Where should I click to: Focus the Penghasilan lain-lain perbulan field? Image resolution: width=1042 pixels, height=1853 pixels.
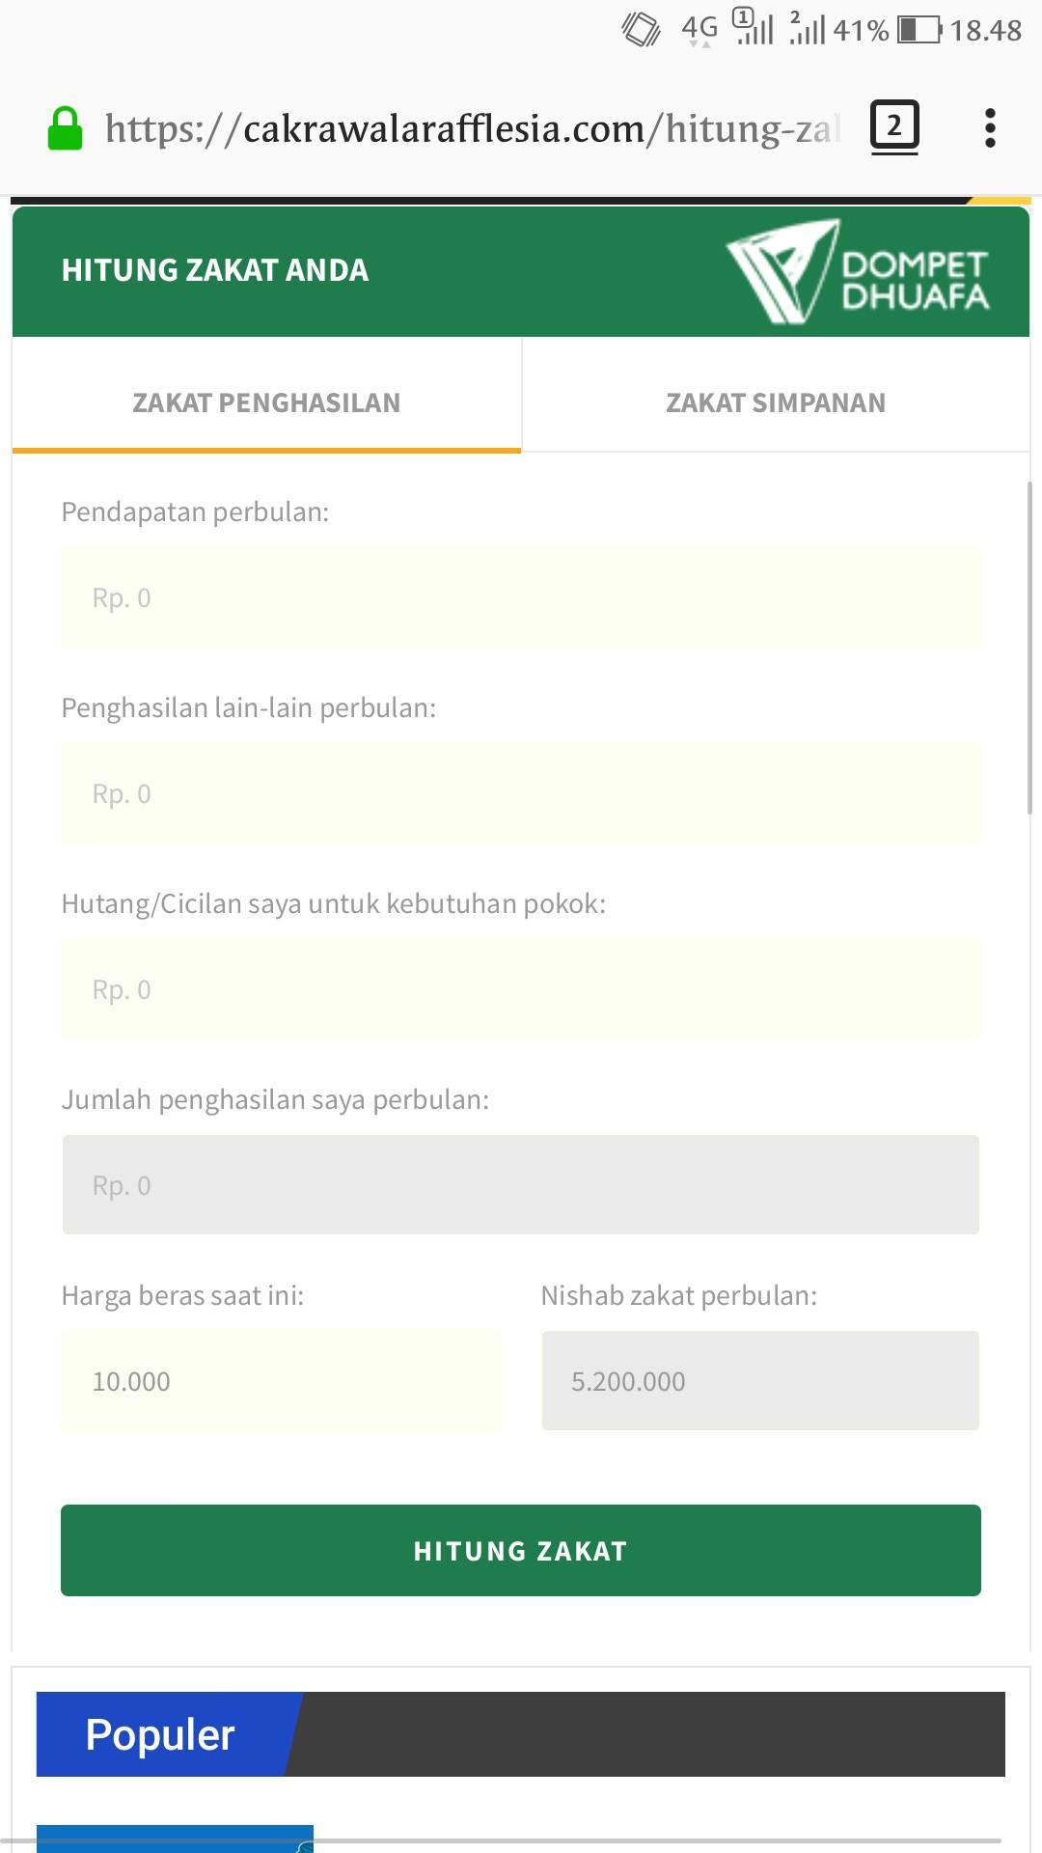coord(521,793)
